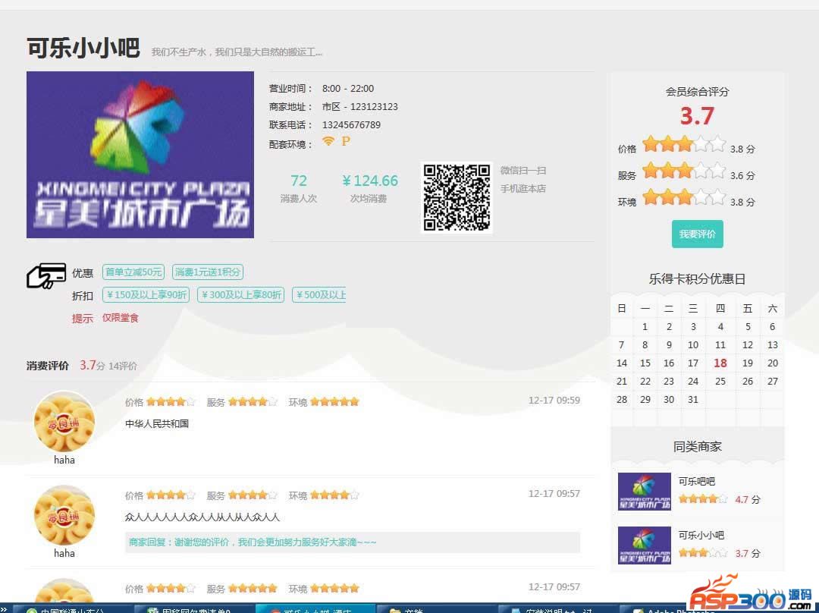
Task: Select date 25 in the calendar
Action: pos(720,382)
